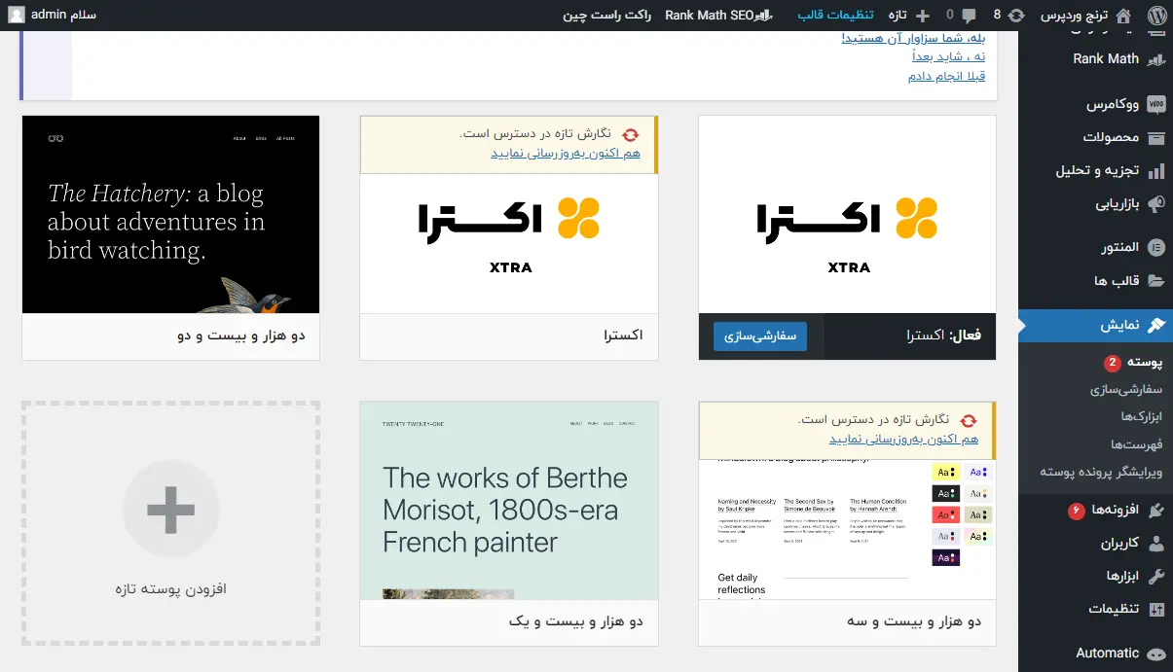Click the Automatic plugin icon
Image resolution: width=1173 pixels, height=672 pixels.
[x=1156, y=654]
